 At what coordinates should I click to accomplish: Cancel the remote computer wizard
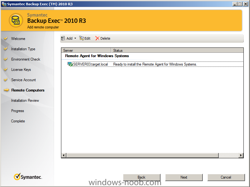(226, 177)
